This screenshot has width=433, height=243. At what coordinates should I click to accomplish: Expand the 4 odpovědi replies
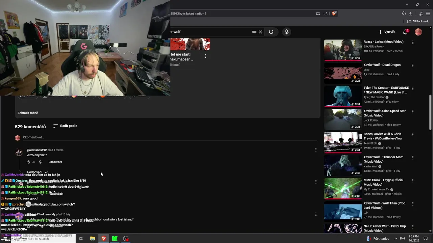coord(37,172)
